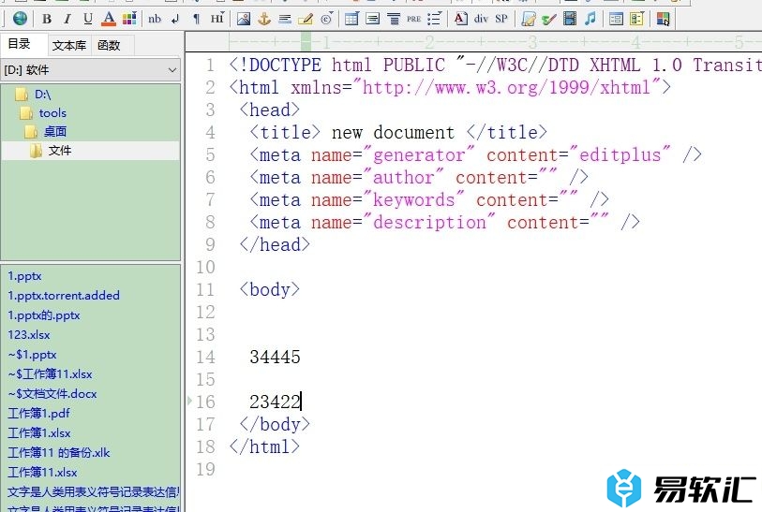Open the form controls checklist icon
Viewport: 762px width, 512px height.
pos(636,19)
